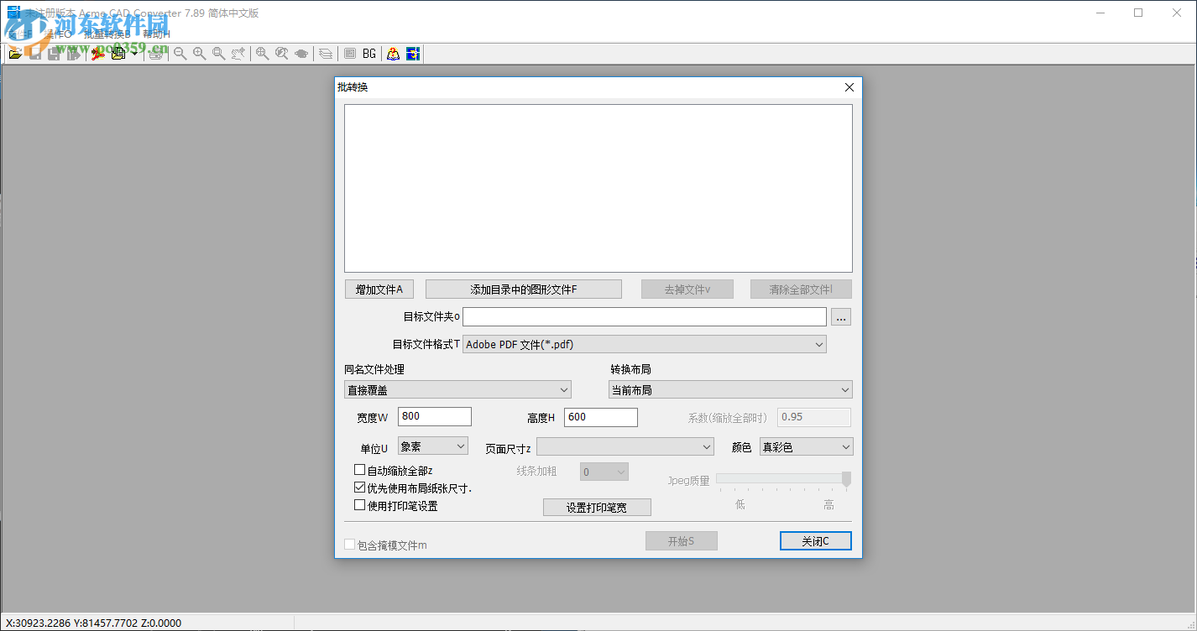Click the layers stack toolbar icon
This screenshot has width=1197, height=631.
325,53
